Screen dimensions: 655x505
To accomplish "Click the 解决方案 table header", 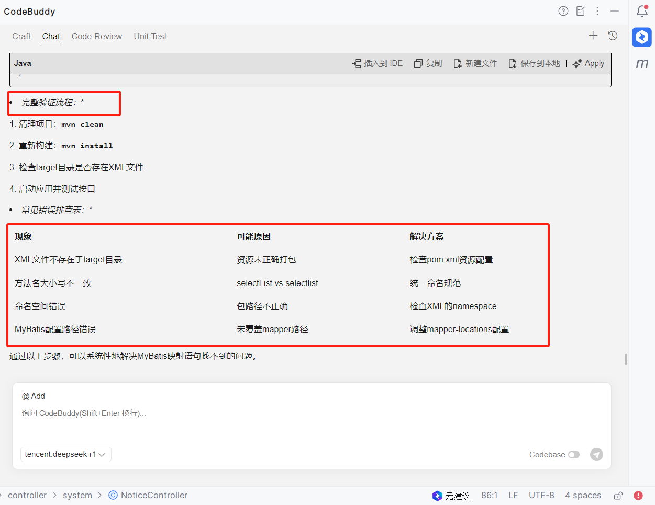I will pos(427,237).
